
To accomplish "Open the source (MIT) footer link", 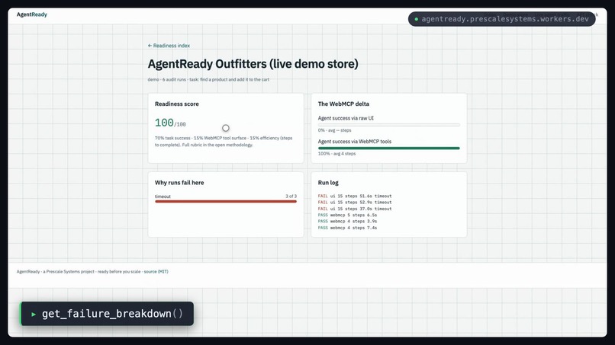I will pyautogui.click(x=156, y=271).
